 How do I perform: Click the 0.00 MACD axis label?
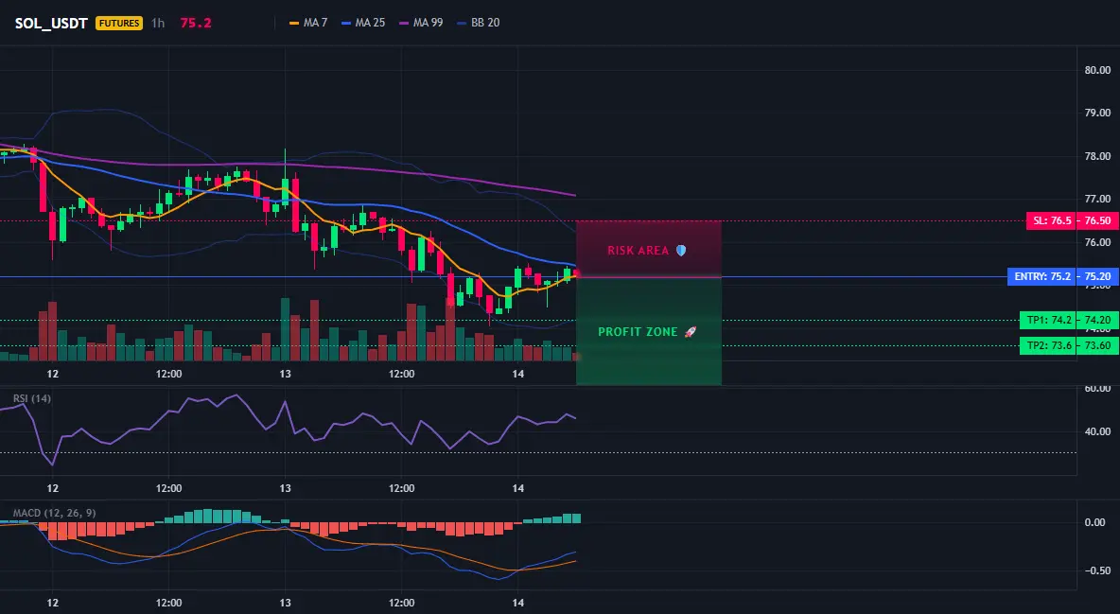[1095, 522]
